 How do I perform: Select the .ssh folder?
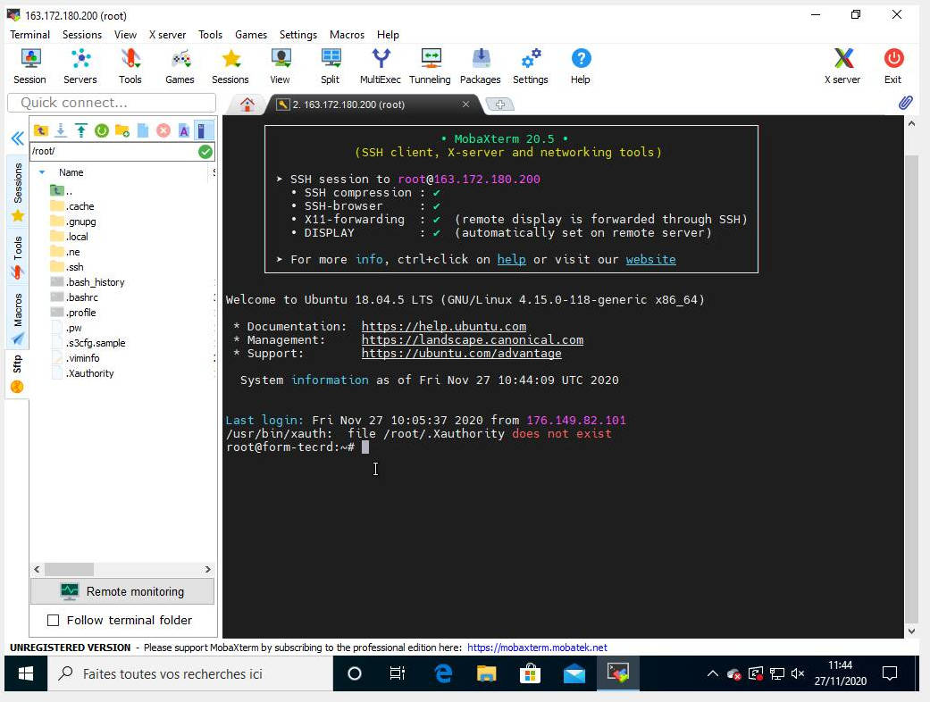pos(68,267)
